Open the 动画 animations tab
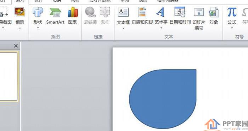The image size is (248, 131). click(75, 1)
